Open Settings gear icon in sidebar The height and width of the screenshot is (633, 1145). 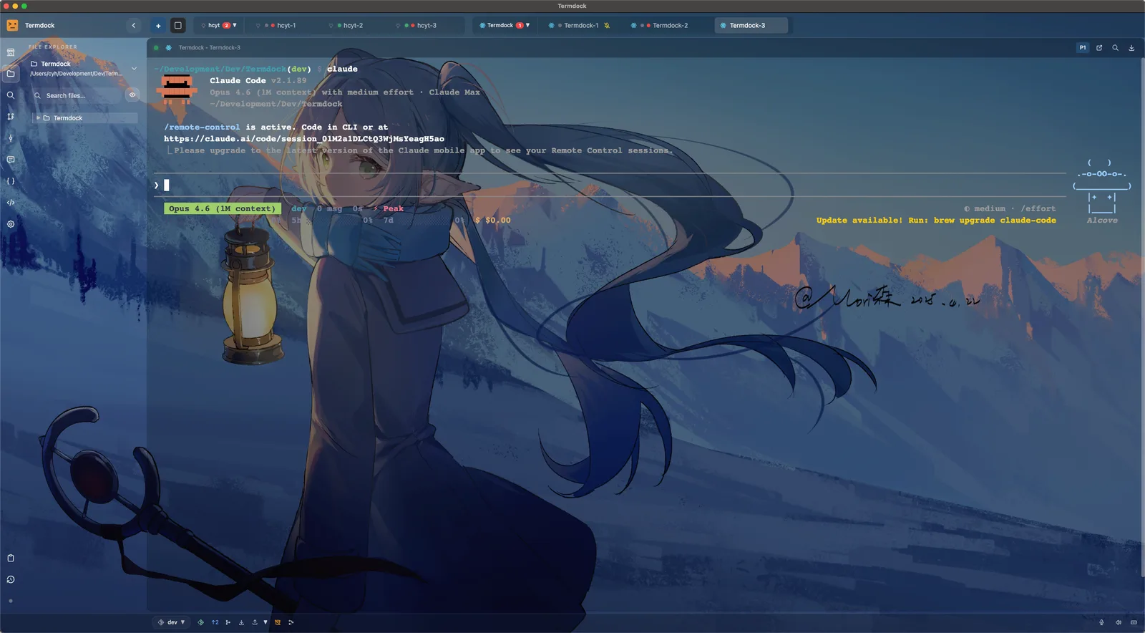[11, 224]
